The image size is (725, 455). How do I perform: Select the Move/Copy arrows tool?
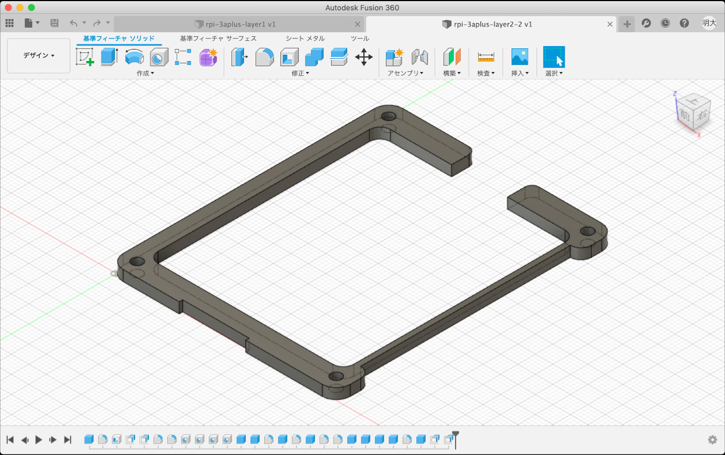coord(364,57)
